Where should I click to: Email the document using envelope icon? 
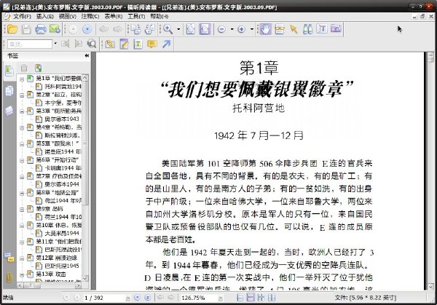[55, 29]
